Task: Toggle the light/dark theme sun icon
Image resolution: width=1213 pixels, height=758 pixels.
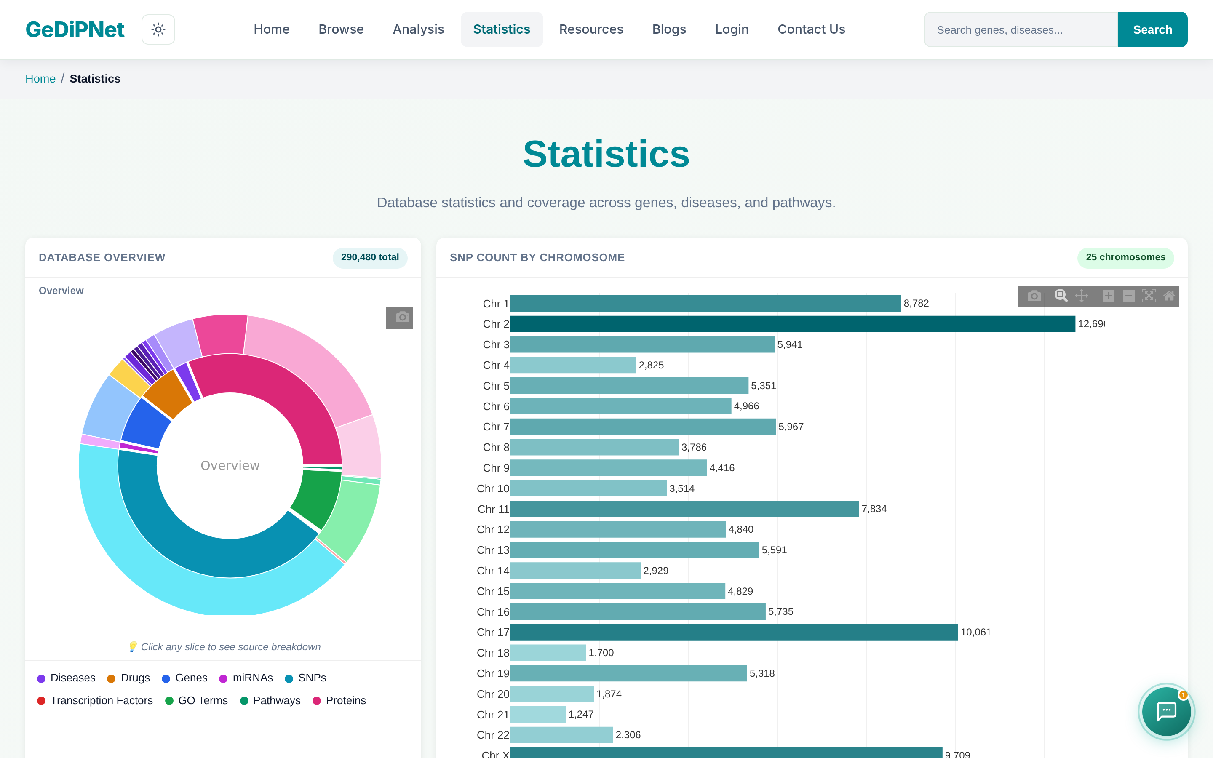Action: tap(158, 29)
